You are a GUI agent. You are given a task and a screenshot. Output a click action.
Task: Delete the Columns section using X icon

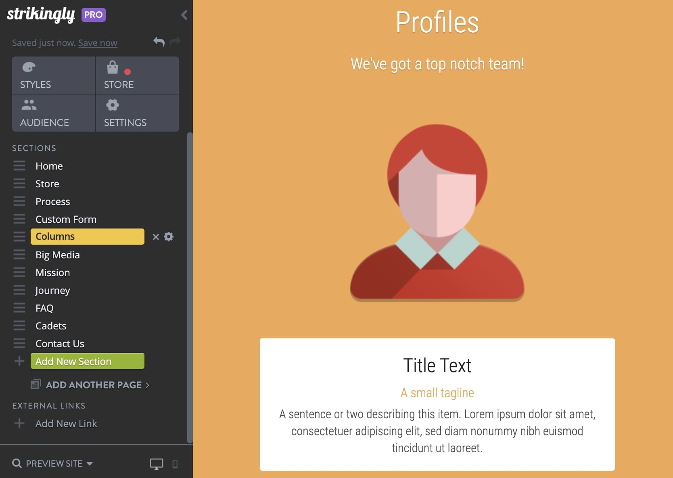click(x=156, y=237)
